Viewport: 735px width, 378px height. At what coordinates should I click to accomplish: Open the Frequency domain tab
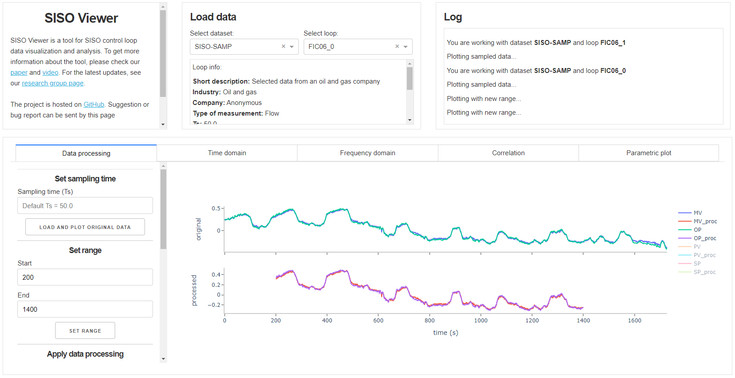coord(368,153)
